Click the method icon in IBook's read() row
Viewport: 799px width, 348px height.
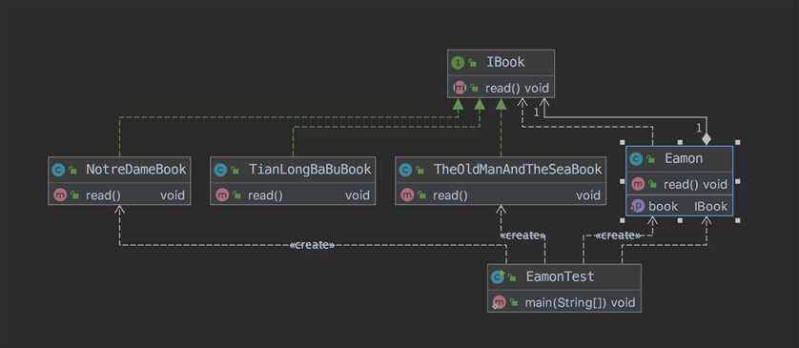(x=460, y=88)
